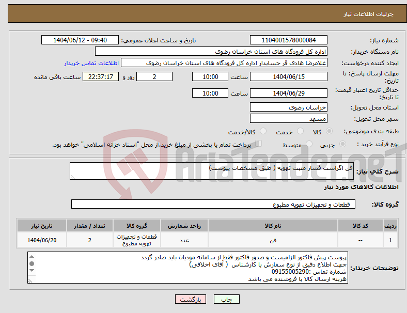This screenshot has height=313, width=407.
Task: Click the buyer notes textarea
Action: pyautogui.click(x=187, y=268)
